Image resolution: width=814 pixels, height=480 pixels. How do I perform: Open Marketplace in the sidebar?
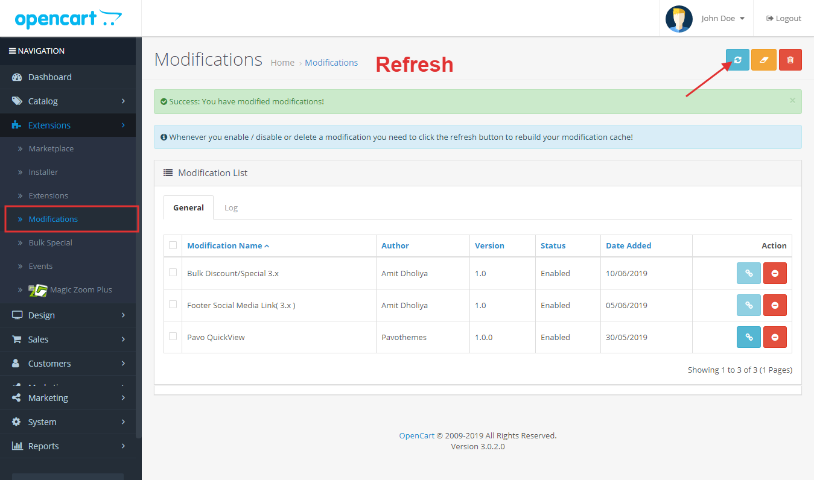coord(51,149)
